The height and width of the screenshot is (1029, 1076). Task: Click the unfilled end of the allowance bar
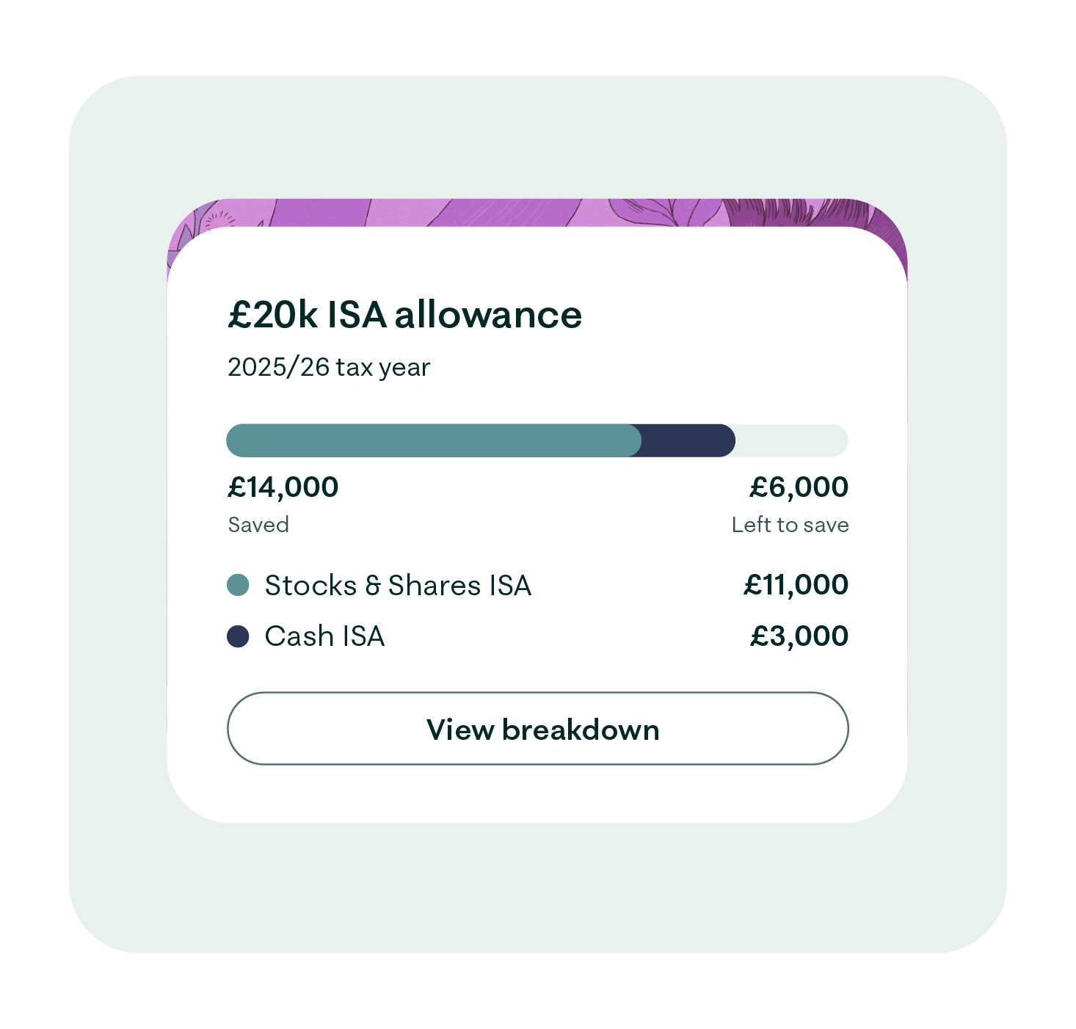pos(791,440)
